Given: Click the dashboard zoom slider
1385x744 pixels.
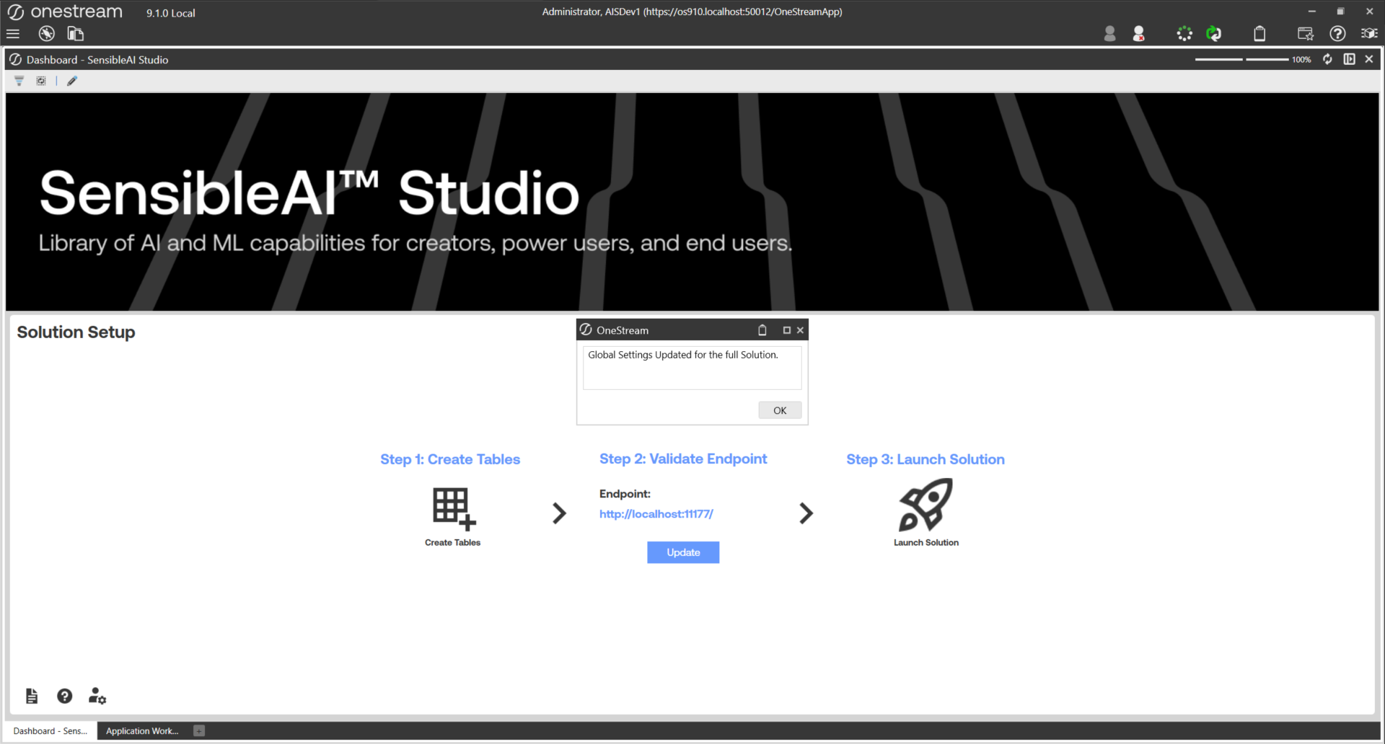Looking at the screenshot, I should click(1242, 59).
